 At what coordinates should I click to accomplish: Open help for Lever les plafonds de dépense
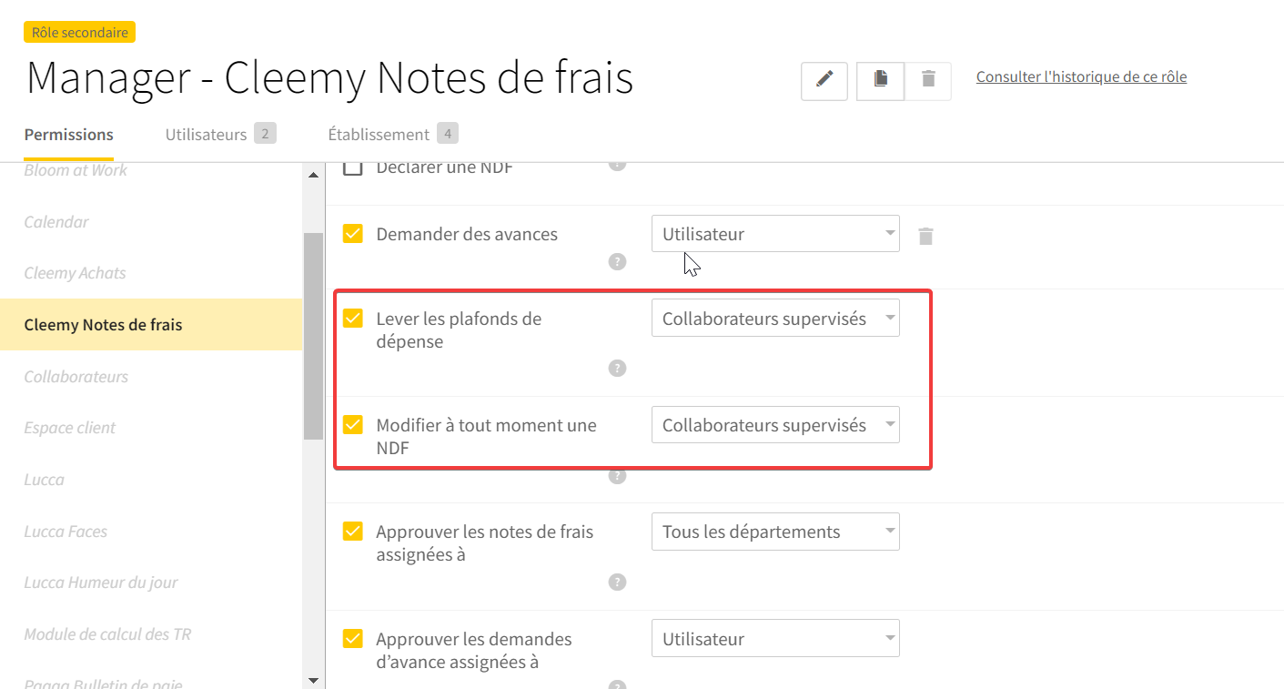[617, 369]
